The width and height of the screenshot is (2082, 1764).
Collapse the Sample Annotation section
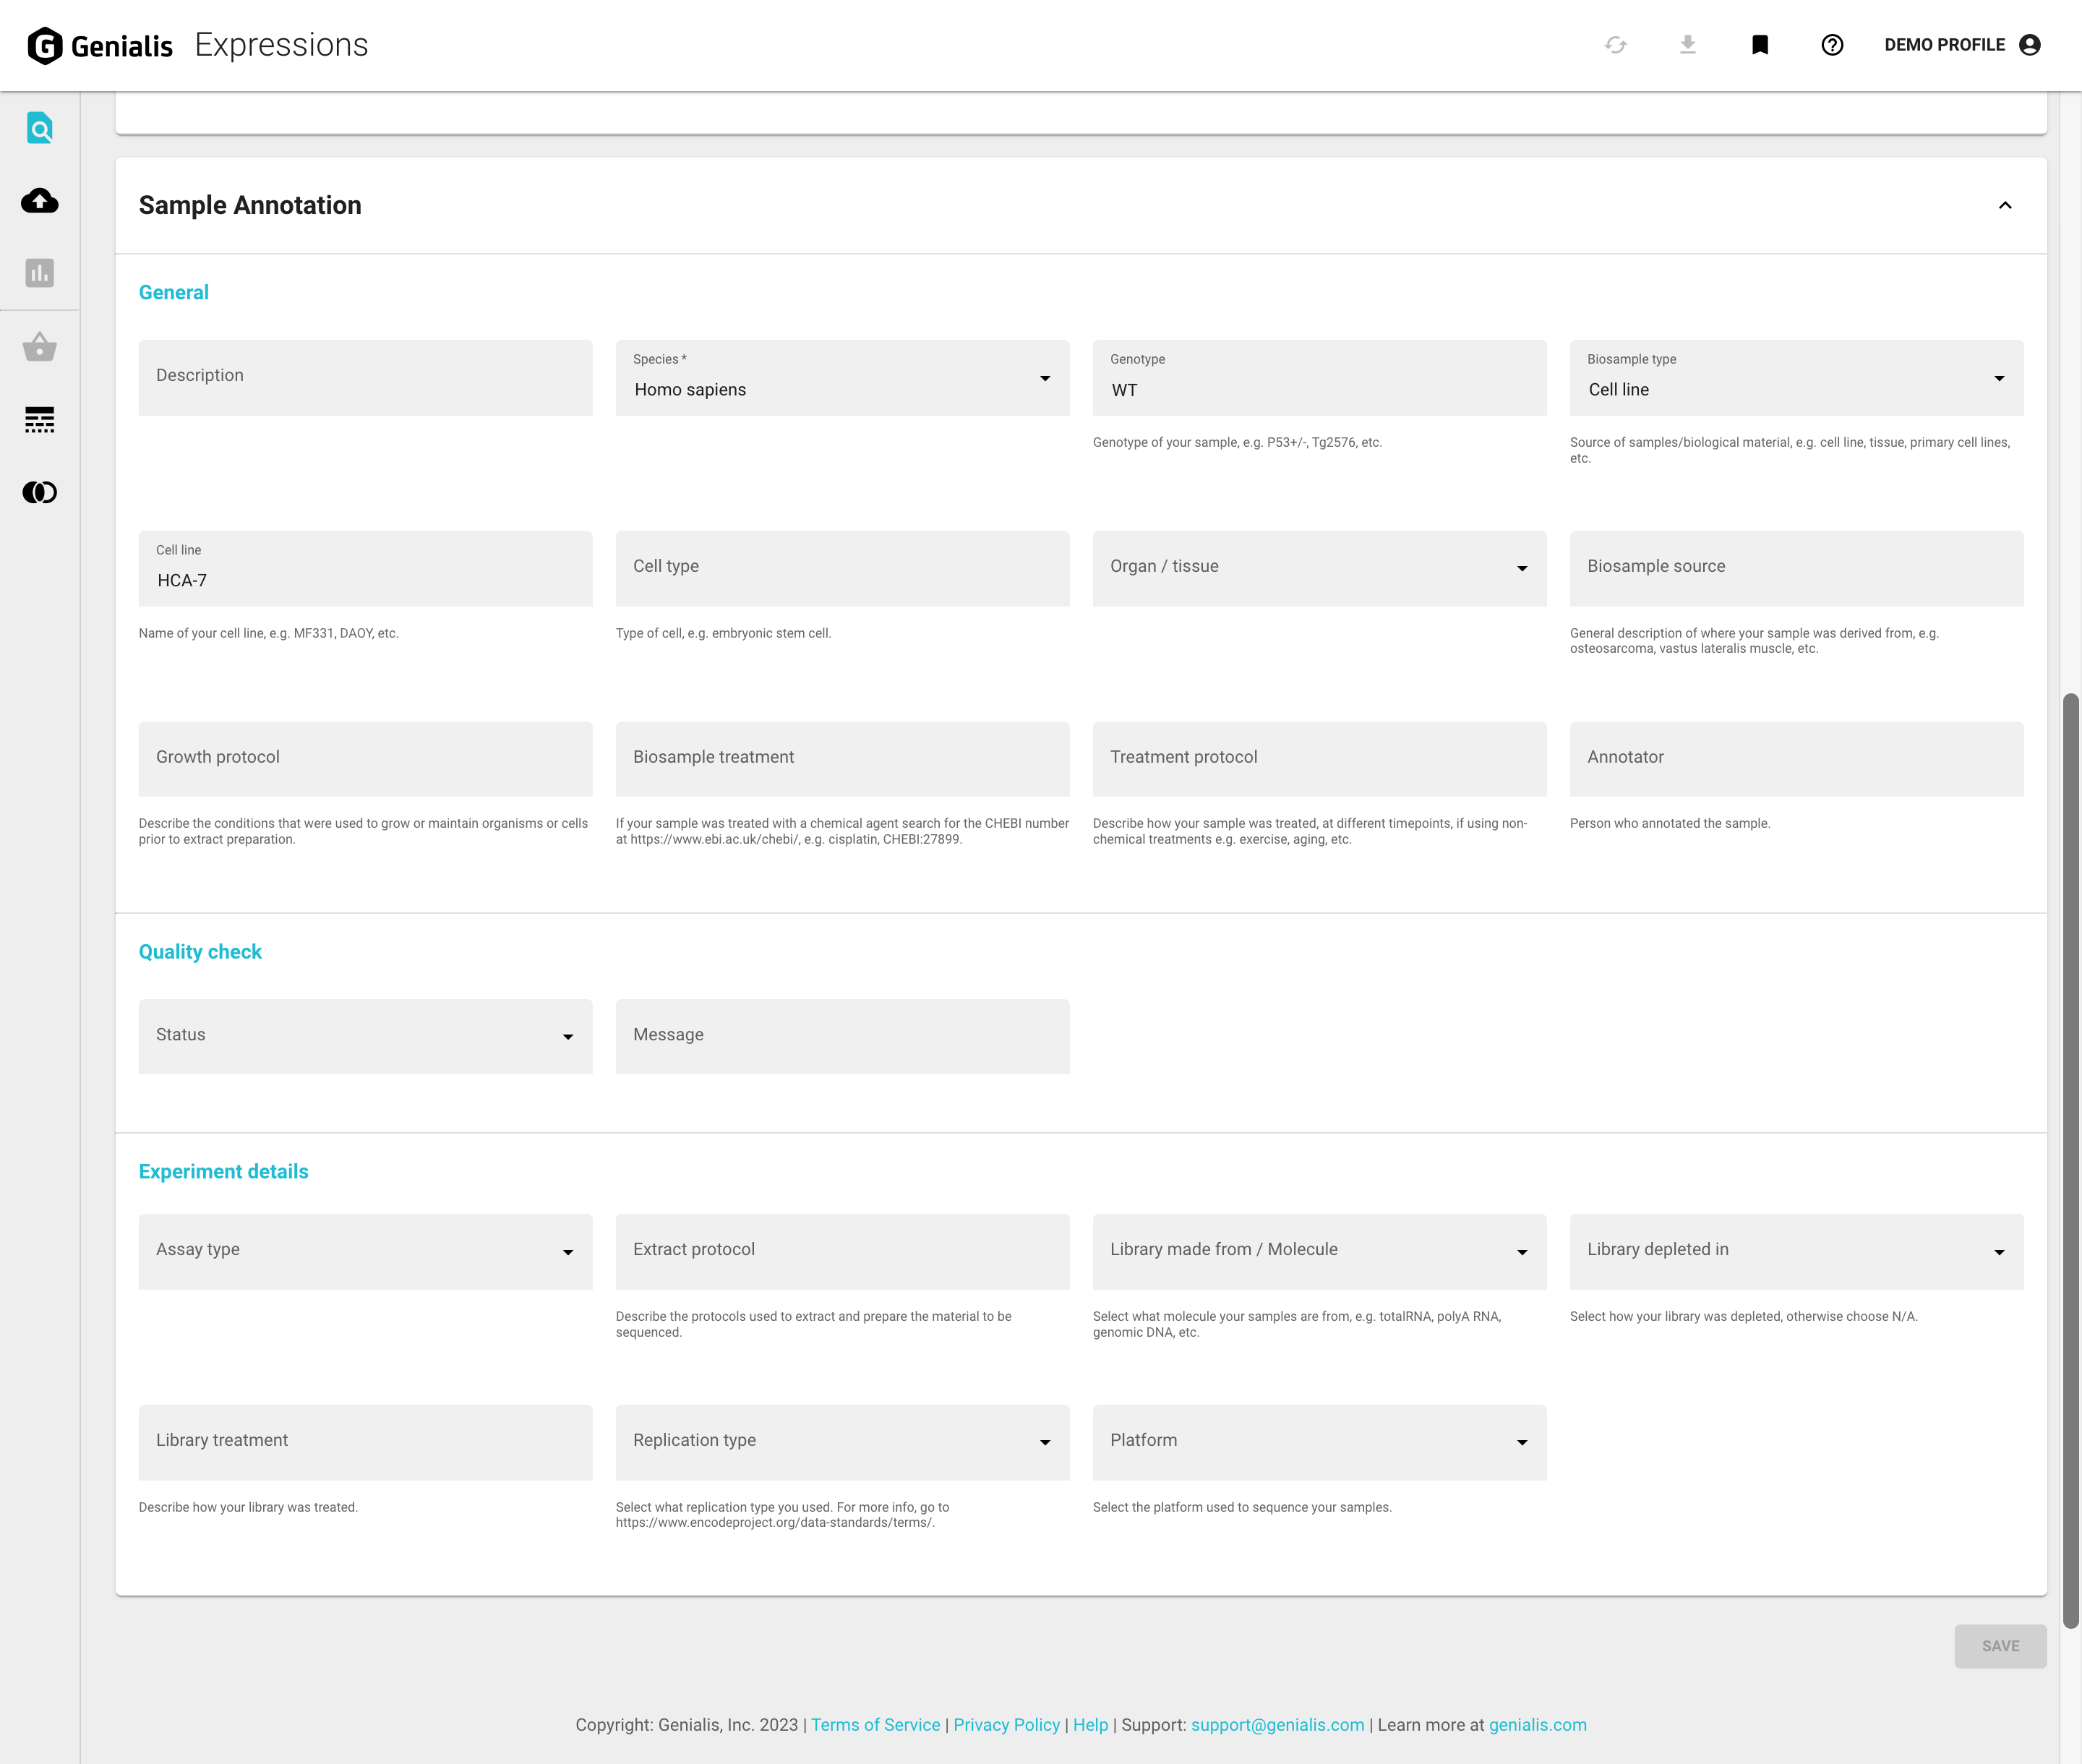point(2004,205)
